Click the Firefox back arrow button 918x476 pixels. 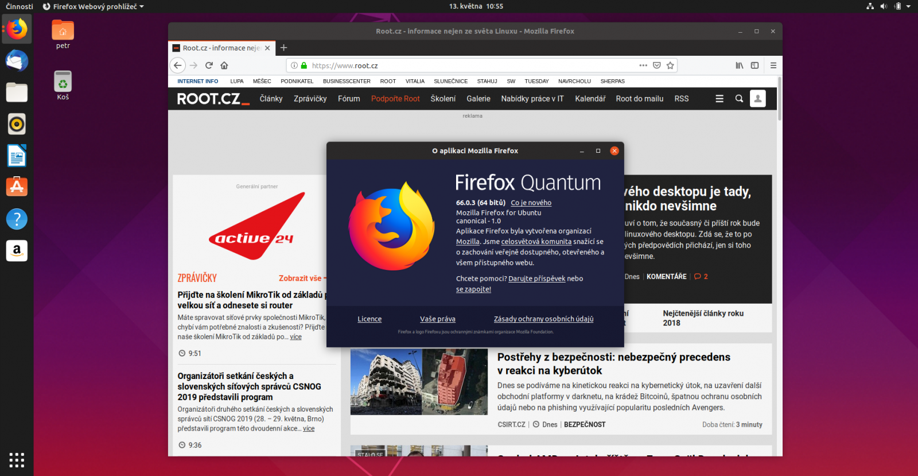point(178,65)
